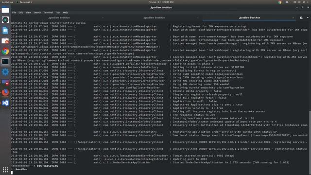Open the clock calendar in top bar
Screen dimensions: 311x175
[161, 2]
